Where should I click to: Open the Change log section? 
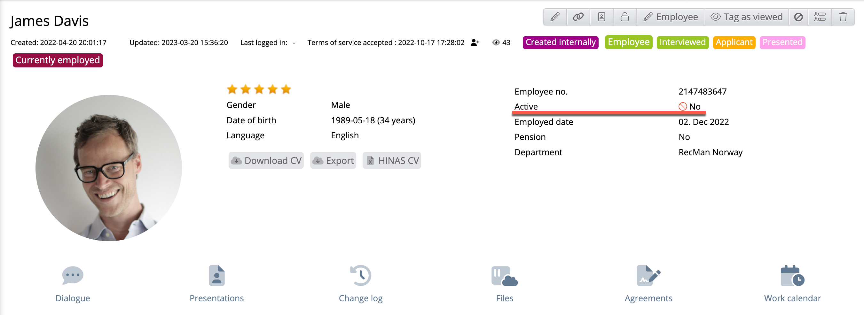point(360,283)
